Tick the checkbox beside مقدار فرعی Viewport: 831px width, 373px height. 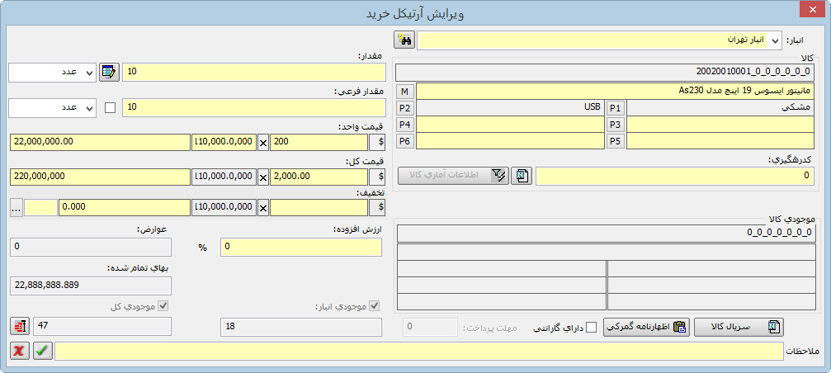pyautogui.click(x=110, y=107)
